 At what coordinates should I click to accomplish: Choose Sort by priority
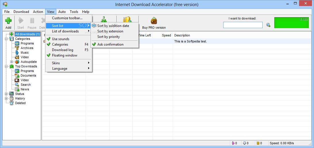tap(115, 37)
